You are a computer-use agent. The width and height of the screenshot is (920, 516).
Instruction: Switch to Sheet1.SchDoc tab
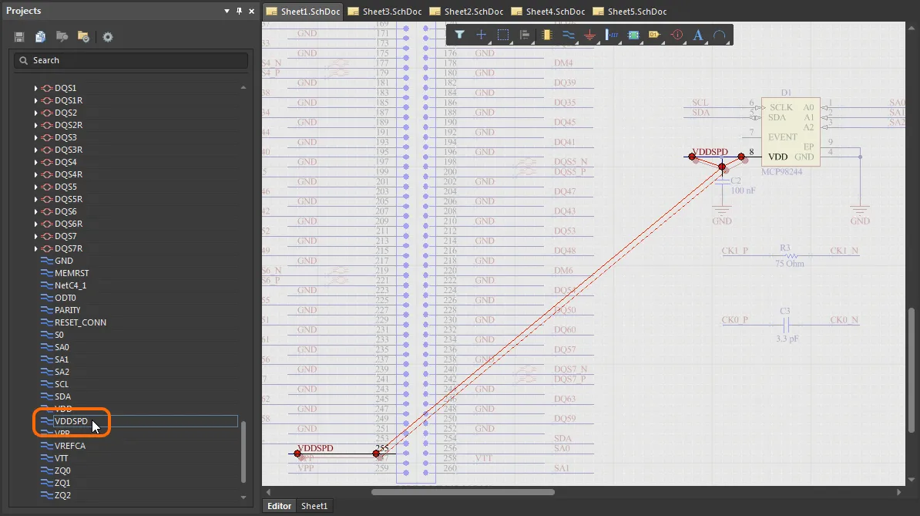[x=302, y=11]
